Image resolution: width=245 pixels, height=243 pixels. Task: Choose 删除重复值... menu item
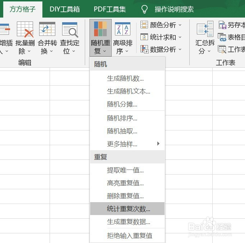127,196
